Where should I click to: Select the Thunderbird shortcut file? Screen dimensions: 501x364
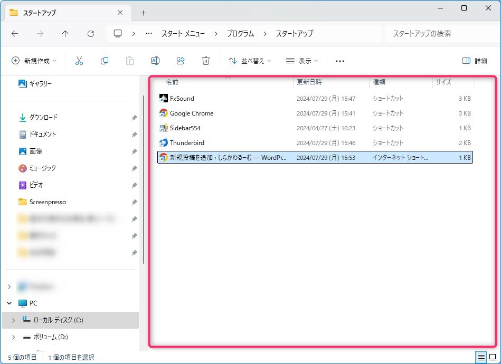pyautogui.click(x=187, y=142)
